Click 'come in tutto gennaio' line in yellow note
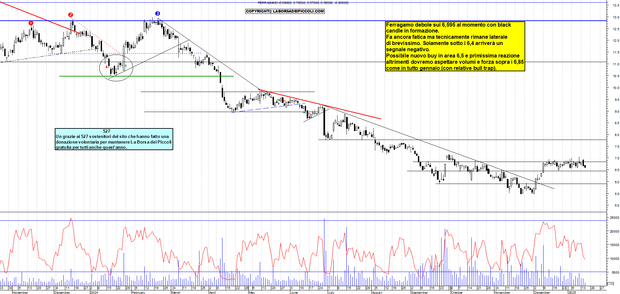620x294 pixels. [441, 68]
